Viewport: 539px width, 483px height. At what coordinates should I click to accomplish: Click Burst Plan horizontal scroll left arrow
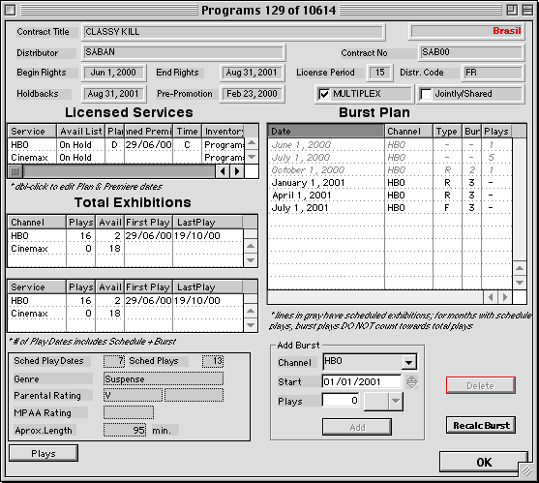tap(491, 297)
